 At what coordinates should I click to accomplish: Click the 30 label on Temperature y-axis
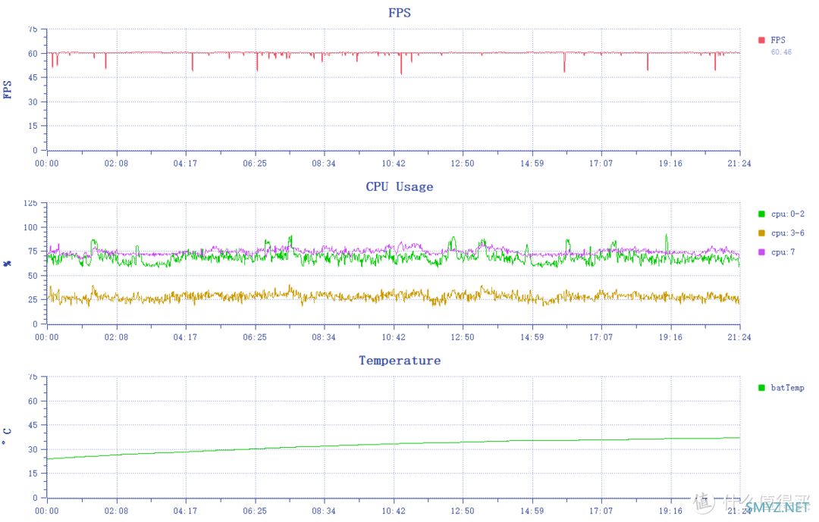tap(33, 449)
